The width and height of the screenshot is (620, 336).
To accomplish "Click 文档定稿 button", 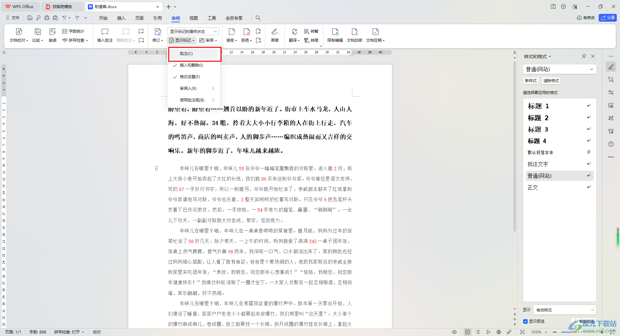I will point(376,35).
